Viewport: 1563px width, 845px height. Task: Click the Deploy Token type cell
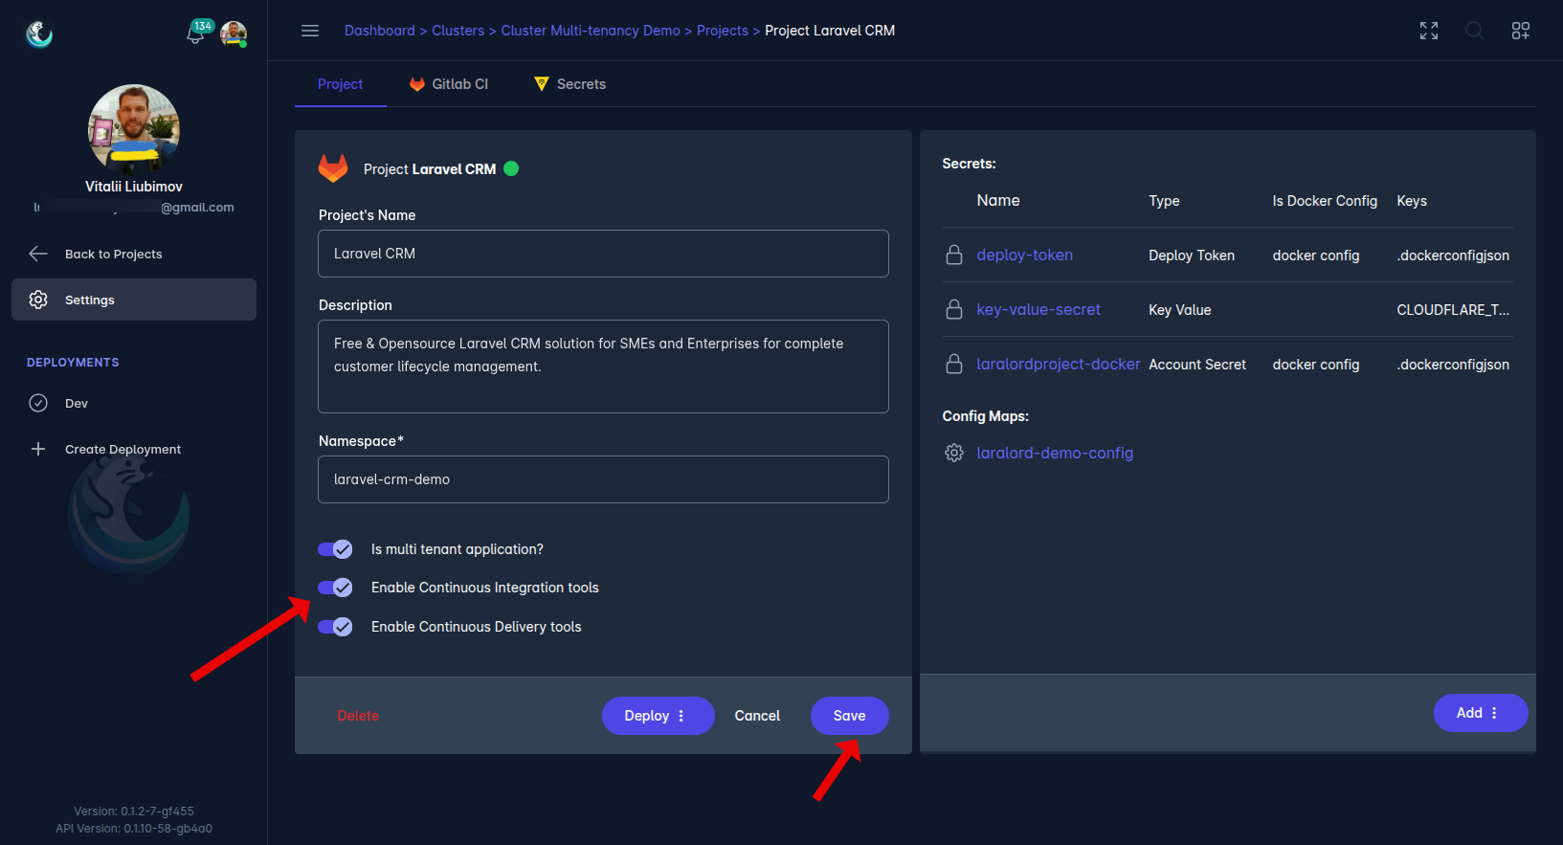[1192, 256]
